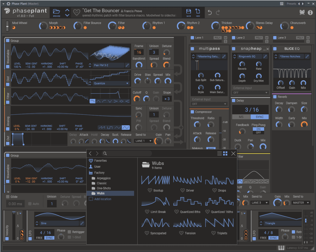This screenshot has height=252, width=316.
Task: Enable the Retrigger checkbox in LFO
Action: point(70,232)
